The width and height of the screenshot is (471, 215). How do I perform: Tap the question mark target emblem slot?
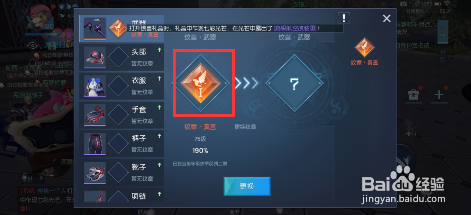tap(294, 83)
